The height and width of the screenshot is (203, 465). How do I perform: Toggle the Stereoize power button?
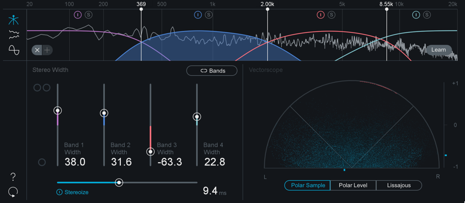(59, 192)
